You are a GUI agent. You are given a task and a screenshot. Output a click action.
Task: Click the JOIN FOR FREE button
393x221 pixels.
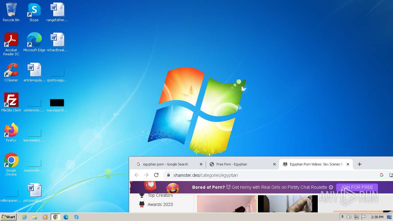357,187
